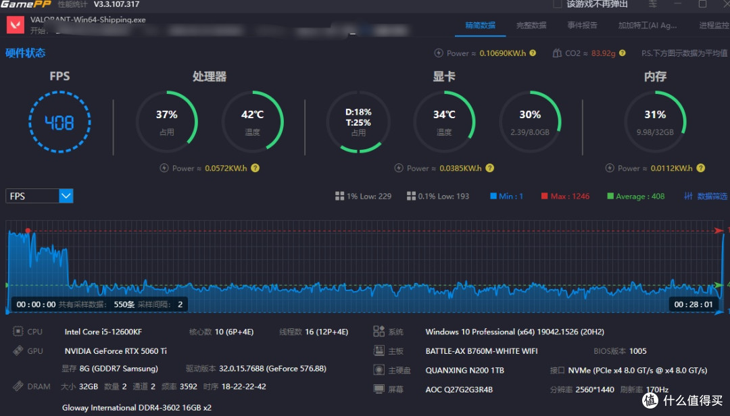This screenshot has width=730, height=416.
Task: Toggle the green Average series legend
Action: (636, 197)
